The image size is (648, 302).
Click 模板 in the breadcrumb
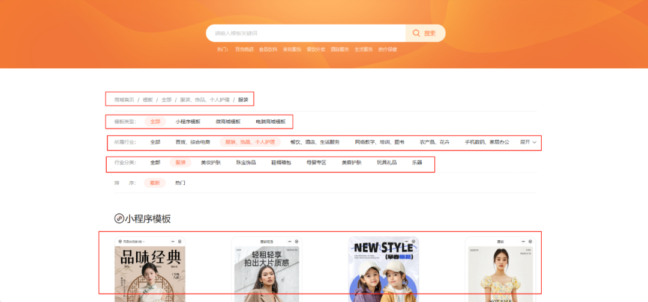148,100
